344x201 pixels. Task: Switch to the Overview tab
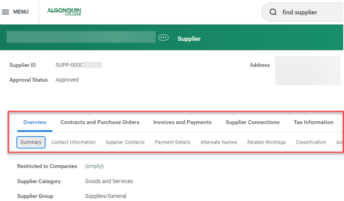point(35,122)
